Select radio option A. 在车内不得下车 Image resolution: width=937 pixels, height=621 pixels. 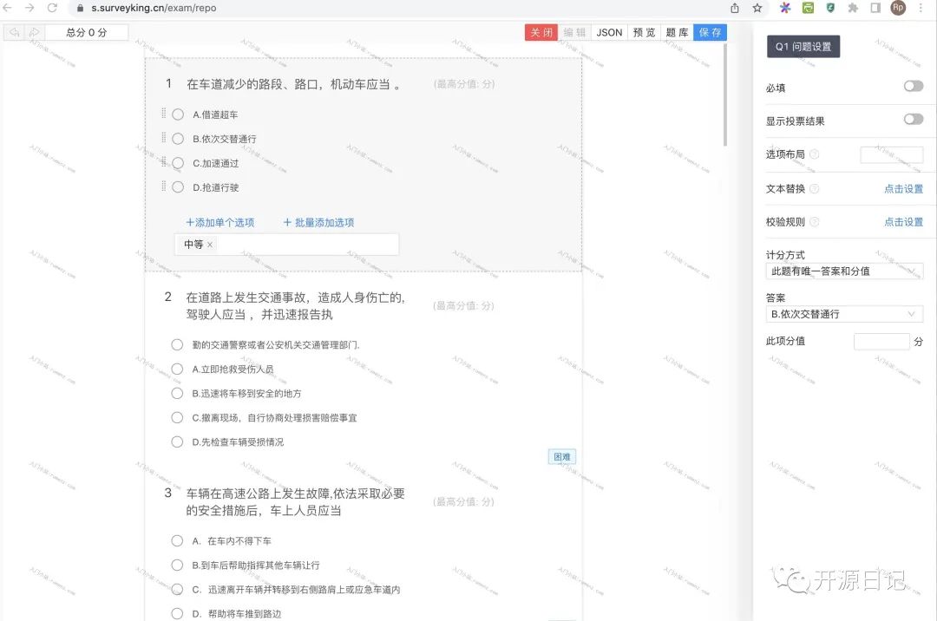point(177,540)
